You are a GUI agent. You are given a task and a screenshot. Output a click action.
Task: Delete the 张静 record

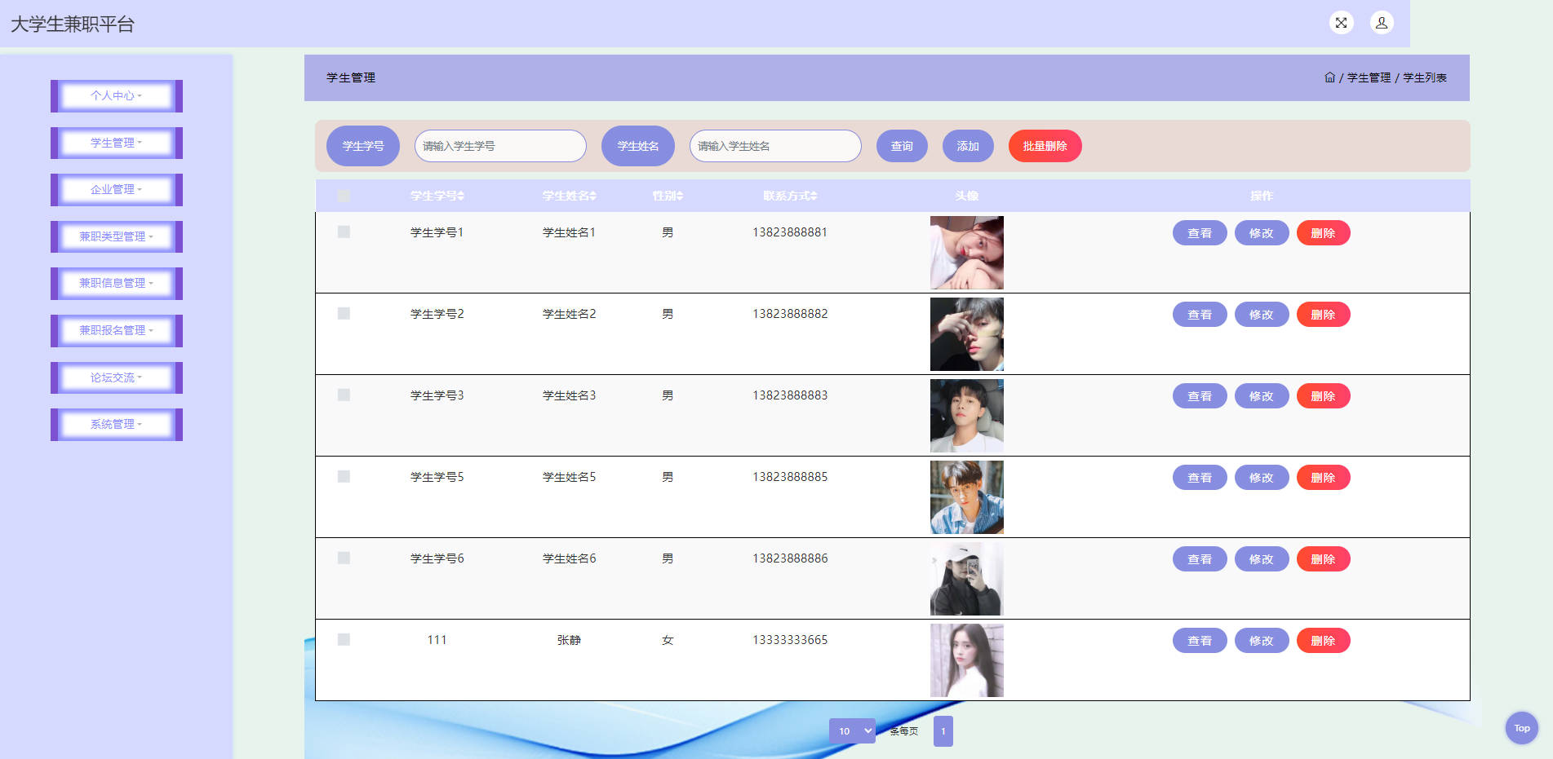click(x=1324, y=641)
